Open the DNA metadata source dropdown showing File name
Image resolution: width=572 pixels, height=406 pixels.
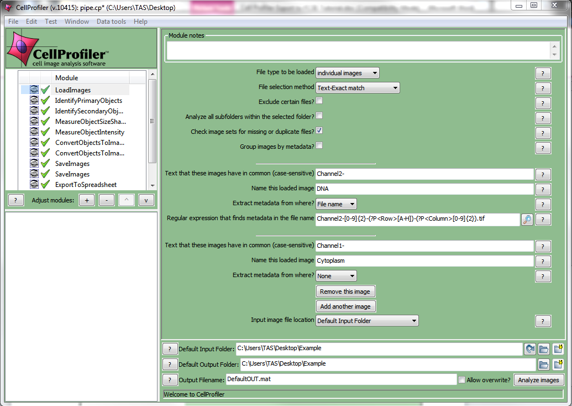[336, 204]
